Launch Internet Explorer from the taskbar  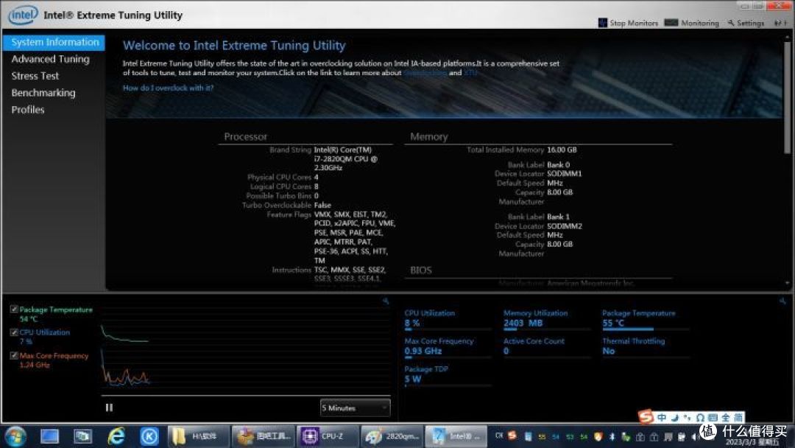click(116, 436)
